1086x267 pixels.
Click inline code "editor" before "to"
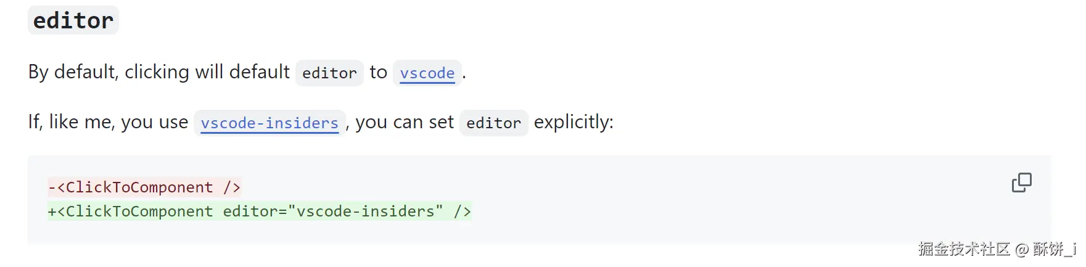point(329,73)
